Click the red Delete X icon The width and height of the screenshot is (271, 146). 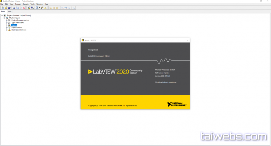[24, 7]
